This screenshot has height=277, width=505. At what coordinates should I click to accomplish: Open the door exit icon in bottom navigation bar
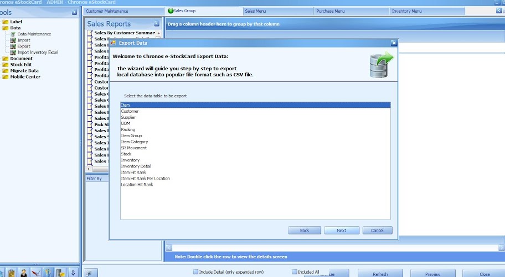coord(60,273)
